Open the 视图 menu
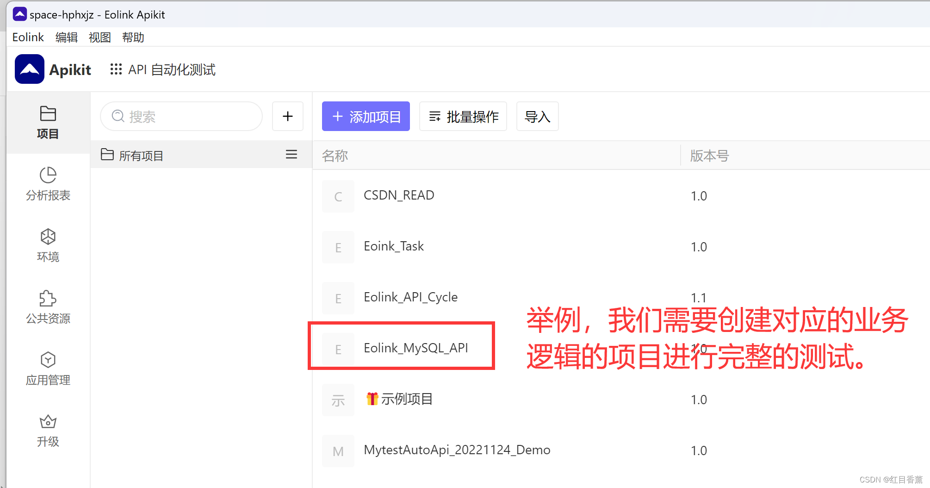 (99, 37)
